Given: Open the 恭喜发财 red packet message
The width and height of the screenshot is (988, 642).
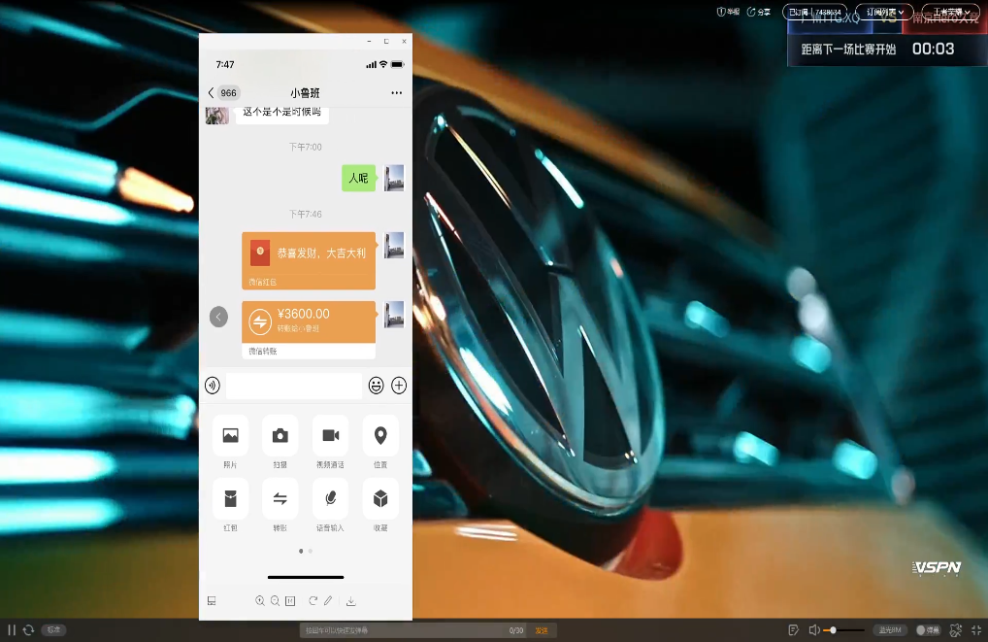Looking at the screenshot, I should click(x=309, y=260).
